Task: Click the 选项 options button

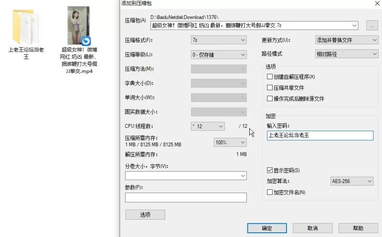Action: pyautogui.click(x=145, y=215)
